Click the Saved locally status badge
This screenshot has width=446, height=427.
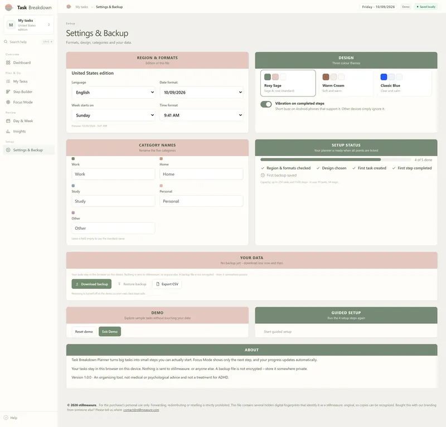click(x=426, y=7)
